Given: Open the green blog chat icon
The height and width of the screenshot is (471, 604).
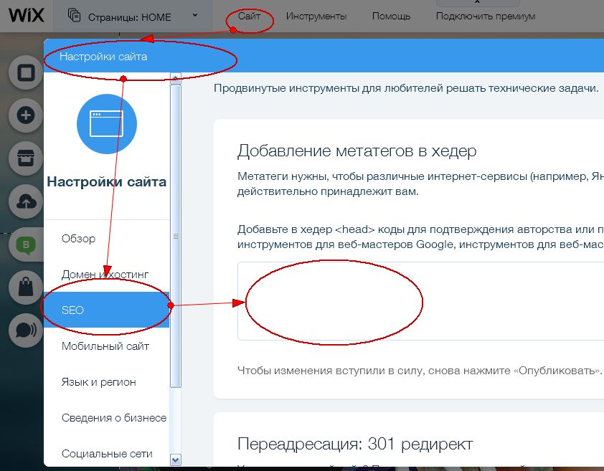Looking at the screenshot, I should click(x=26, y=244).
